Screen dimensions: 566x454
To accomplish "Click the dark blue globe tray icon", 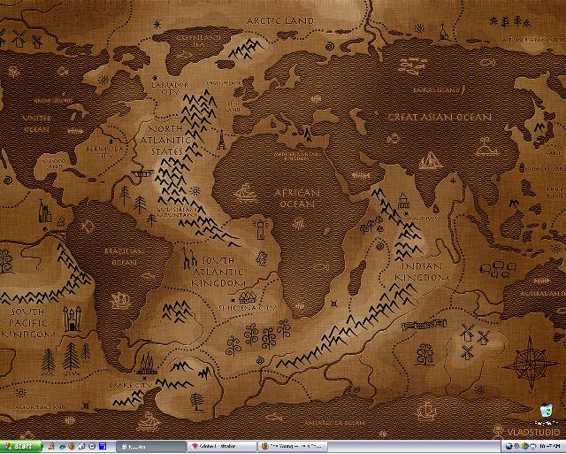I will (x=509, y=446).
